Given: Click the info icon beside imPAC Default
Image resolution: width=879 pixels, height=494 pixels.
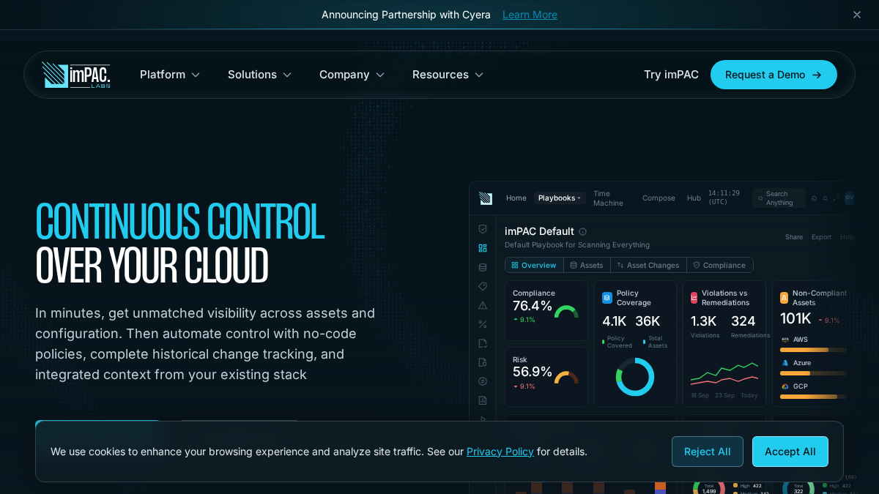Looking at the screenshot, I should [583, 232].
